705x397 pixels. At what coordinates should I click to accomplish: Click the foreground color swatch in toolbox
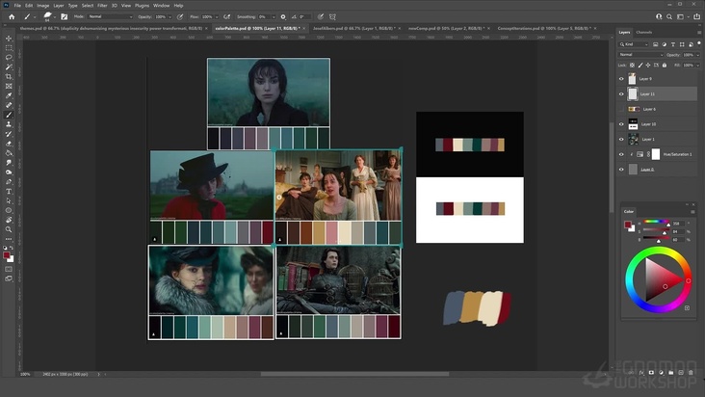point(7,255)
